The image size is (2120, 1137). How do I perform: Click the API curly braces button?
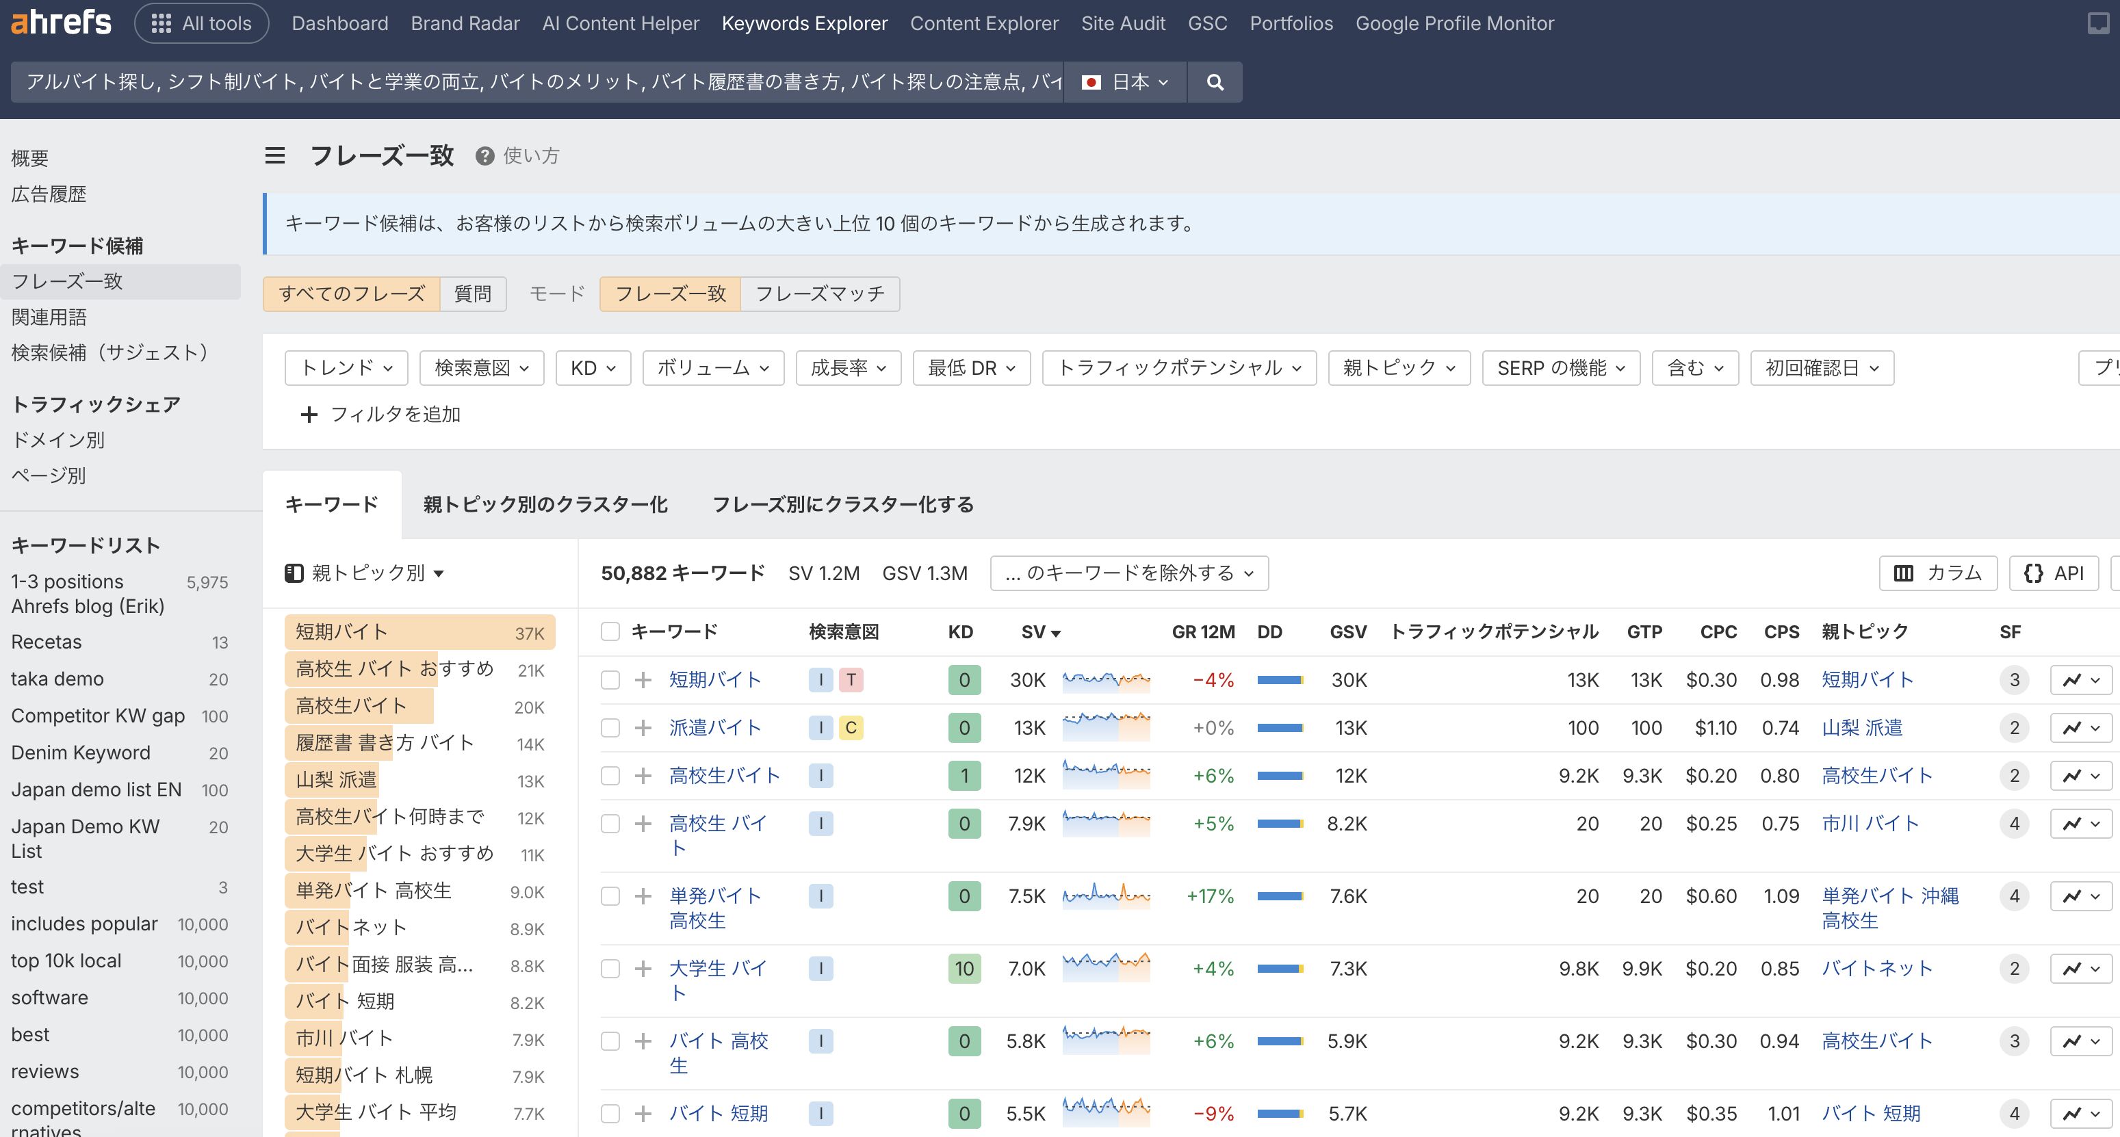tap(2054, 573)
